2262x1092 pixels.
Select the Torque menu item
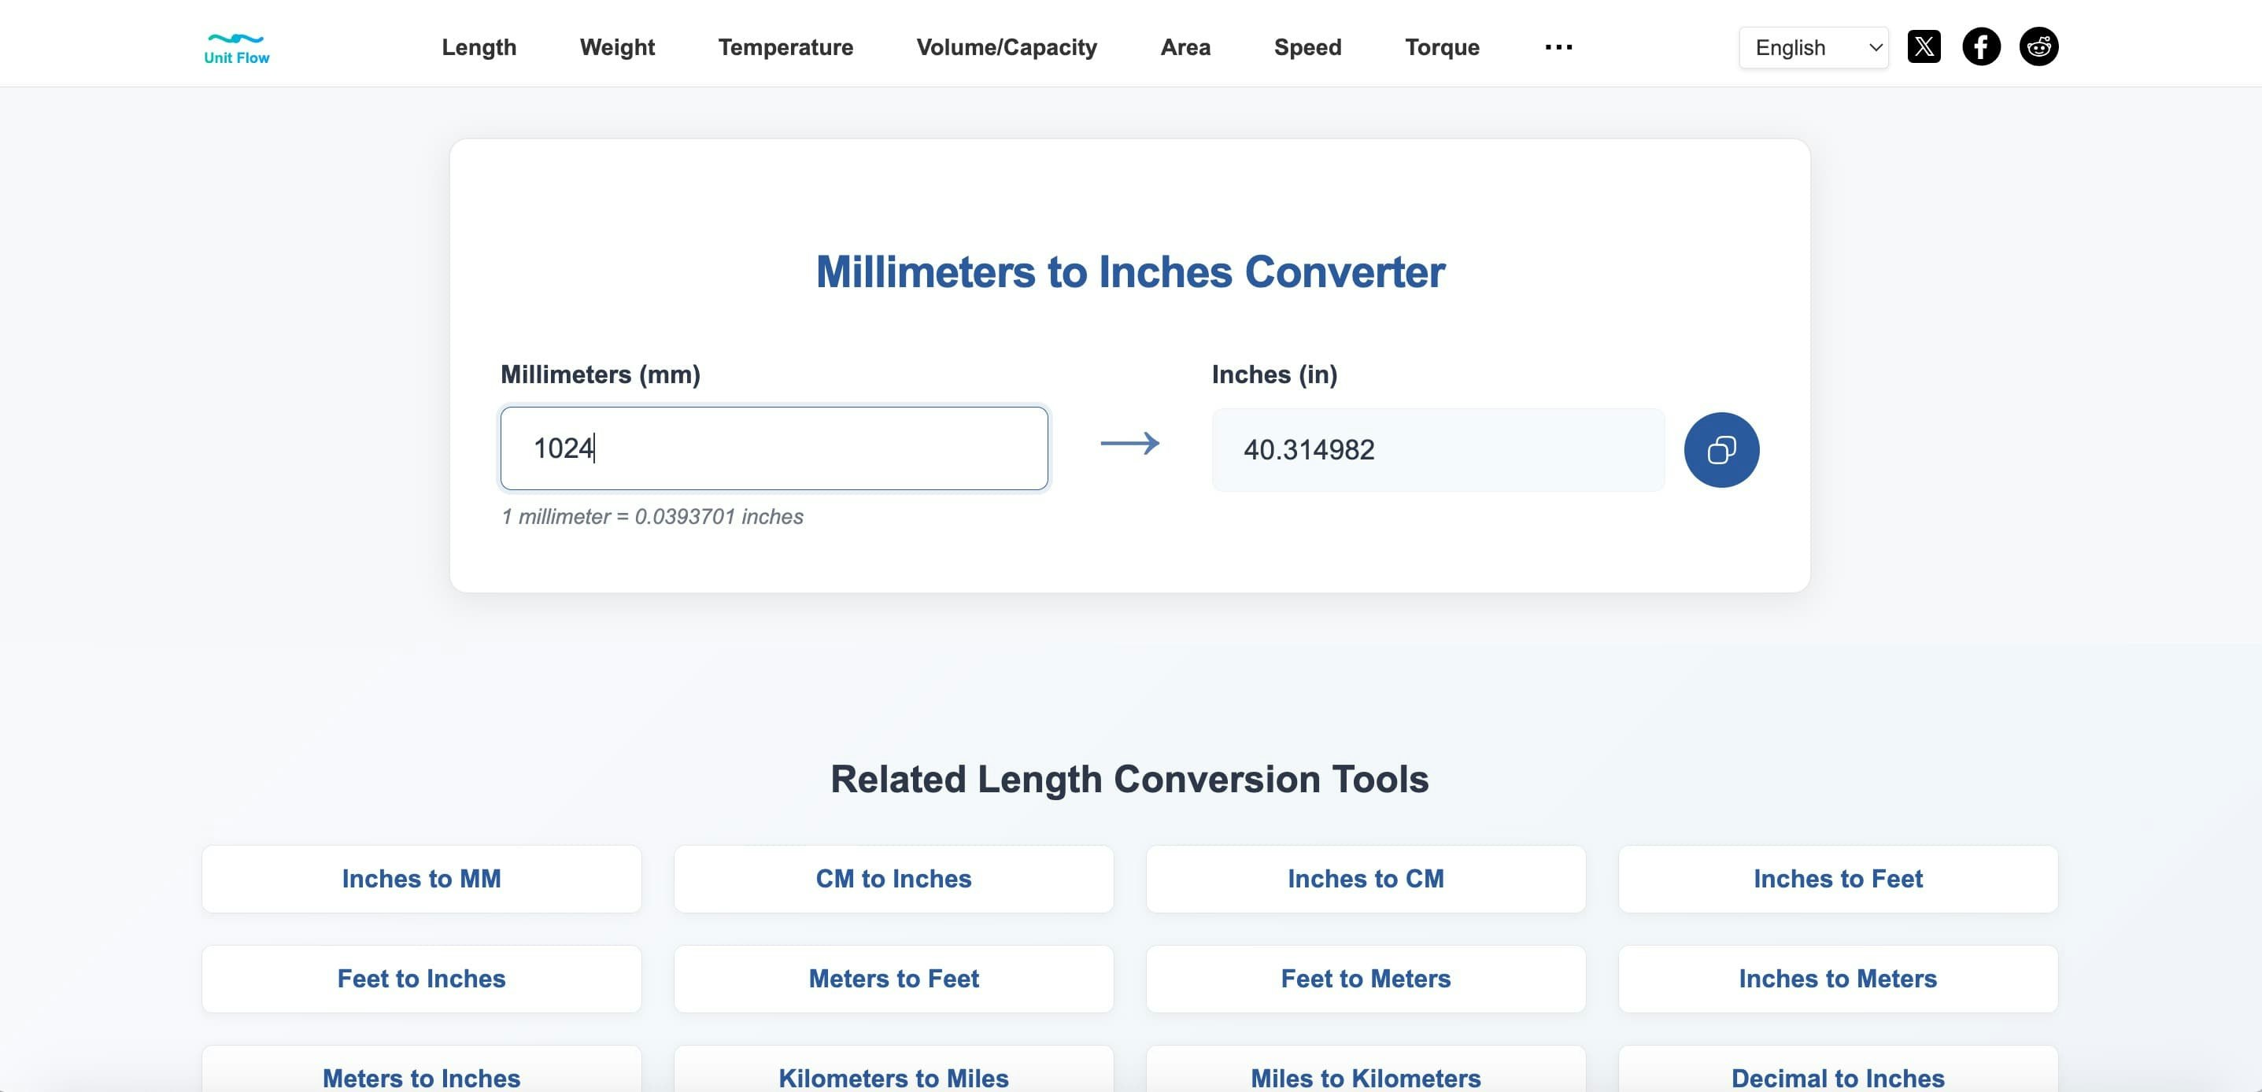[x=1441, y=47]
